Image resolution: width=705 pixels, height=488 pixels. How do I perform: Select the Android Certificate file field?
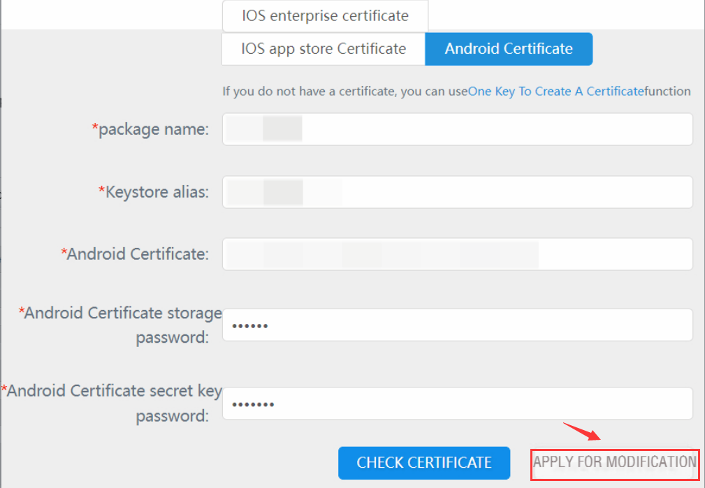(457, 254)
